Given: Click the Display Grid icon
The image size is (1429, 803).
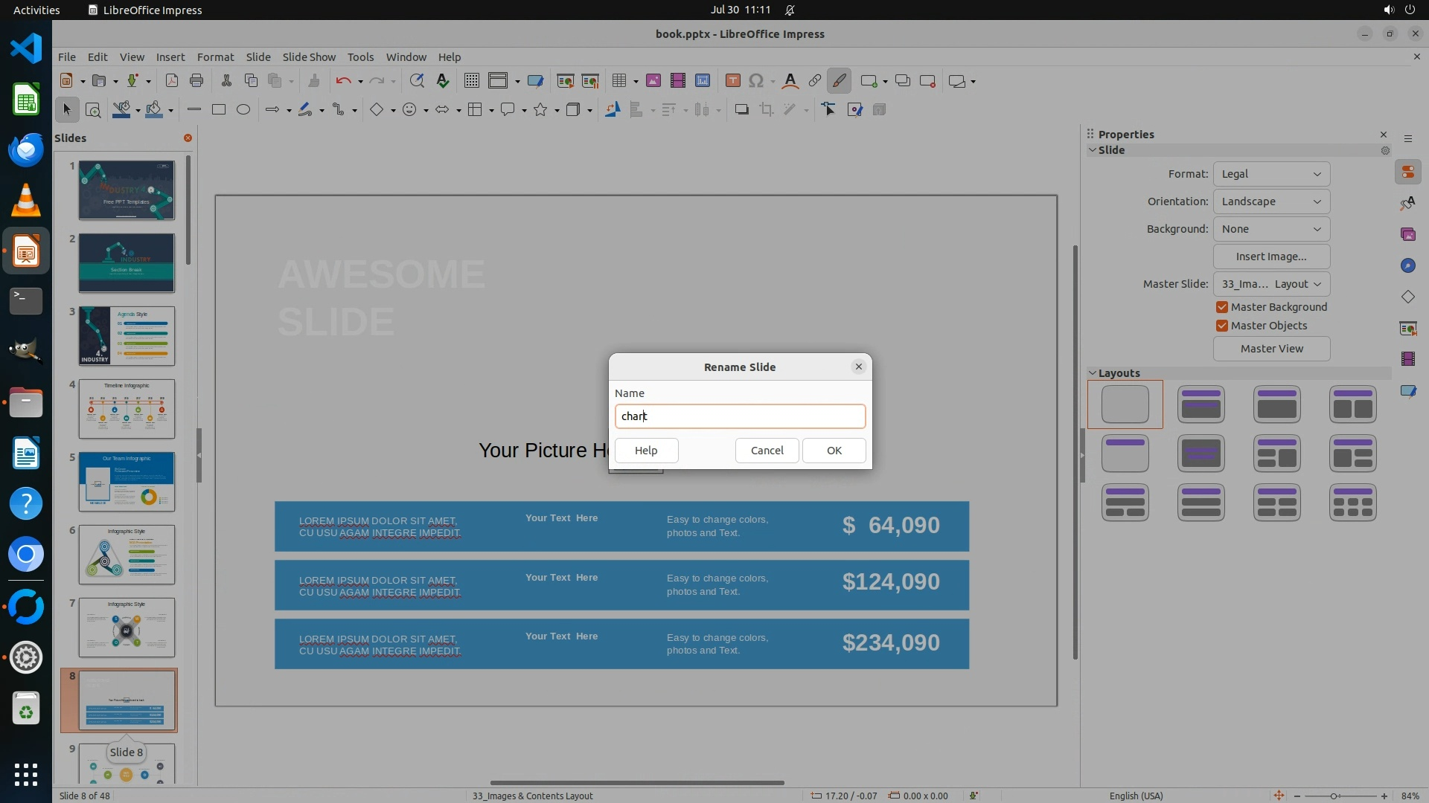Looking at the screenshot, I should tap(472, 81).
